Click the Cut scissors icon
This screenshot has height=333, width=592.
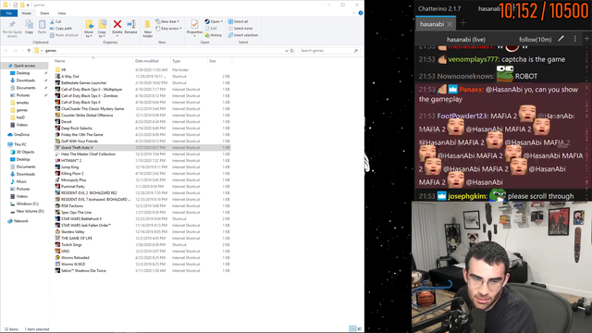[52, 21]
